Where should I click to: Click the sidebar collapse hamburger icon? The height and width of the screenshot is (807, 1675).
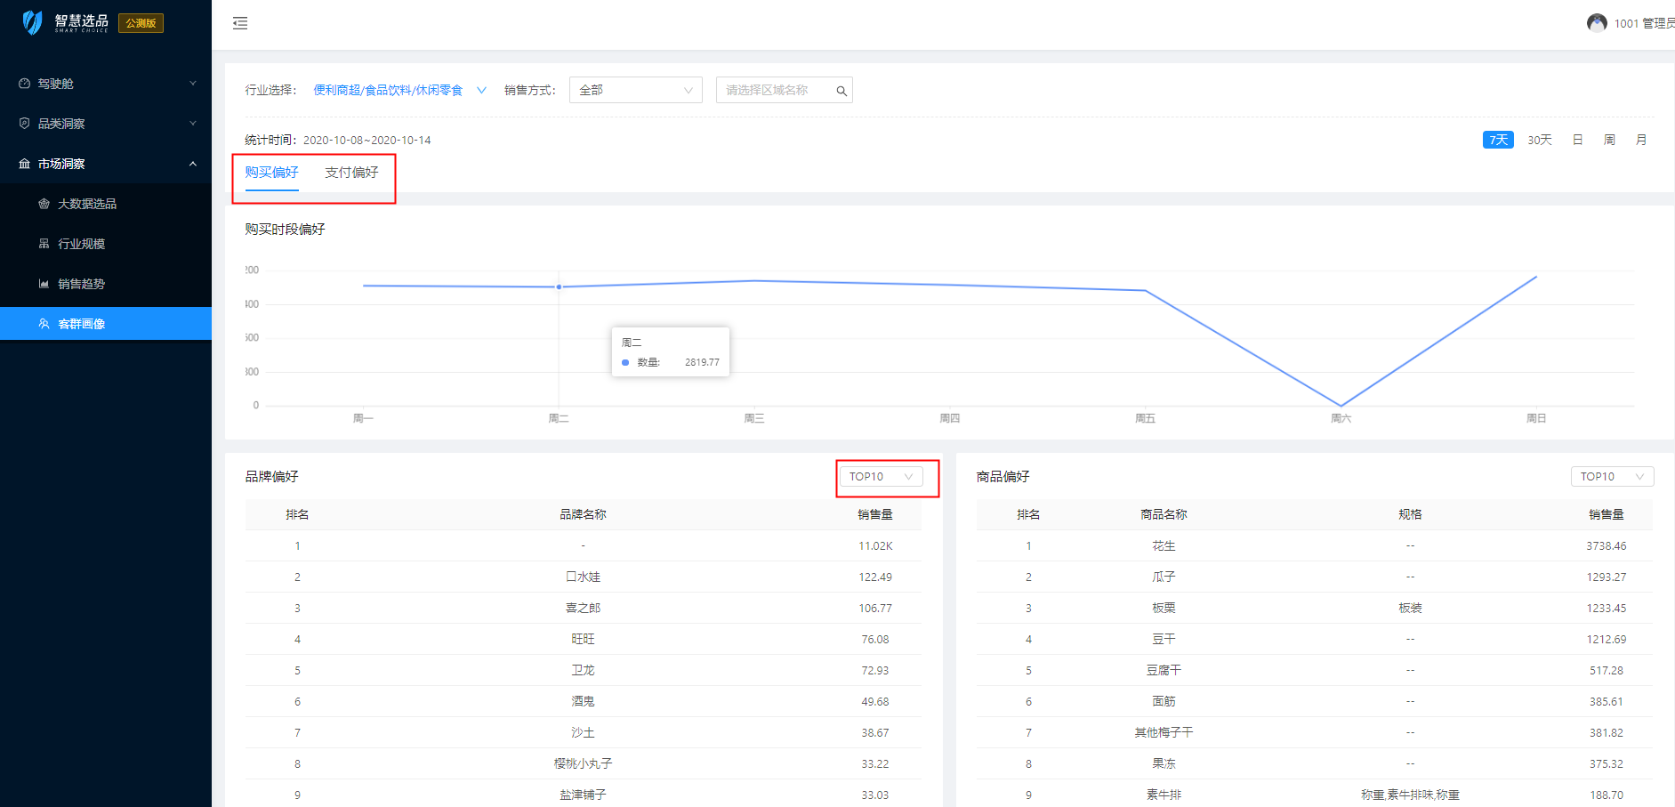[240, 23]
